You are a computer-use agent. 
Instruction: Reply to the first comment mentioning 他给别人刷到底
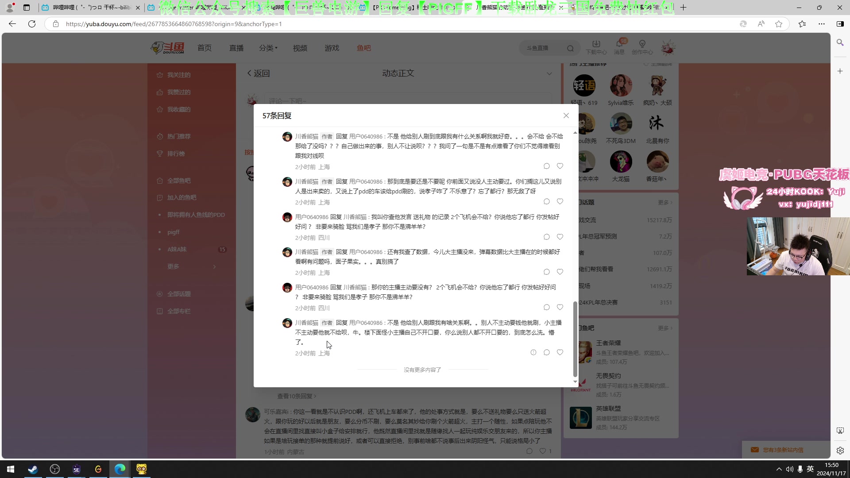click(x=547, y=166)
